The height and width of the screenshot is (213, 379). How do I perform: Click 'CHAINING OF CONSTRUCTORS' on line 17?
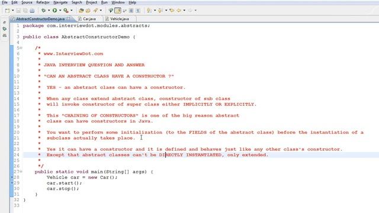100,115
